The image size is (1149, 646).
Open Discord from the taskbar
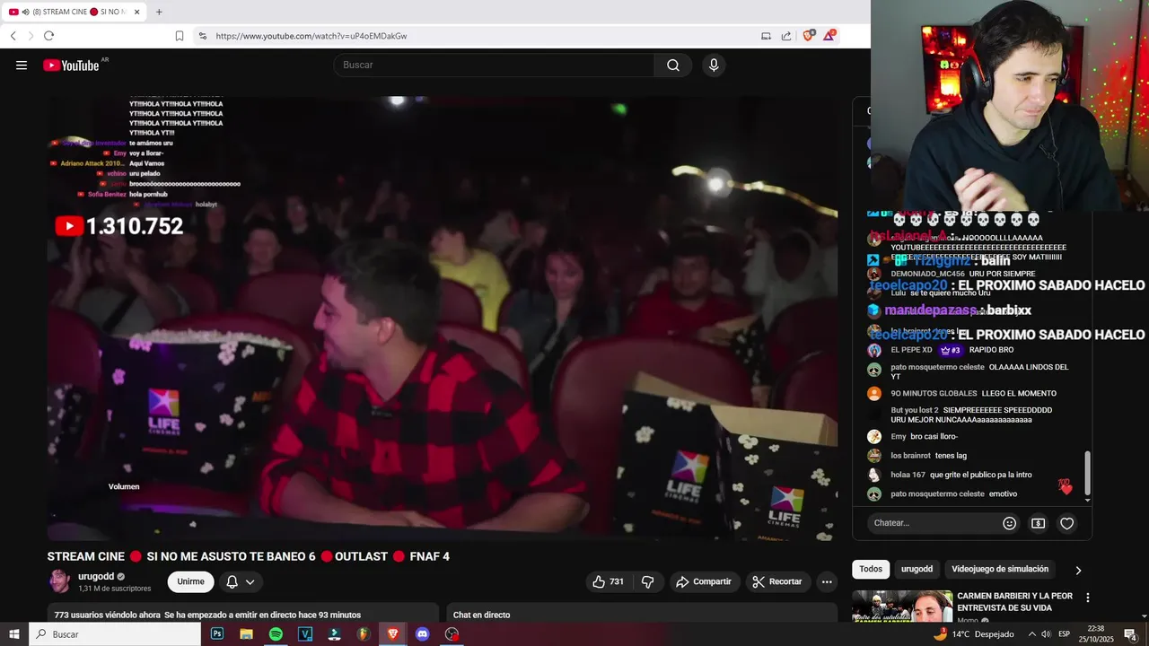(x=422, y=633)
